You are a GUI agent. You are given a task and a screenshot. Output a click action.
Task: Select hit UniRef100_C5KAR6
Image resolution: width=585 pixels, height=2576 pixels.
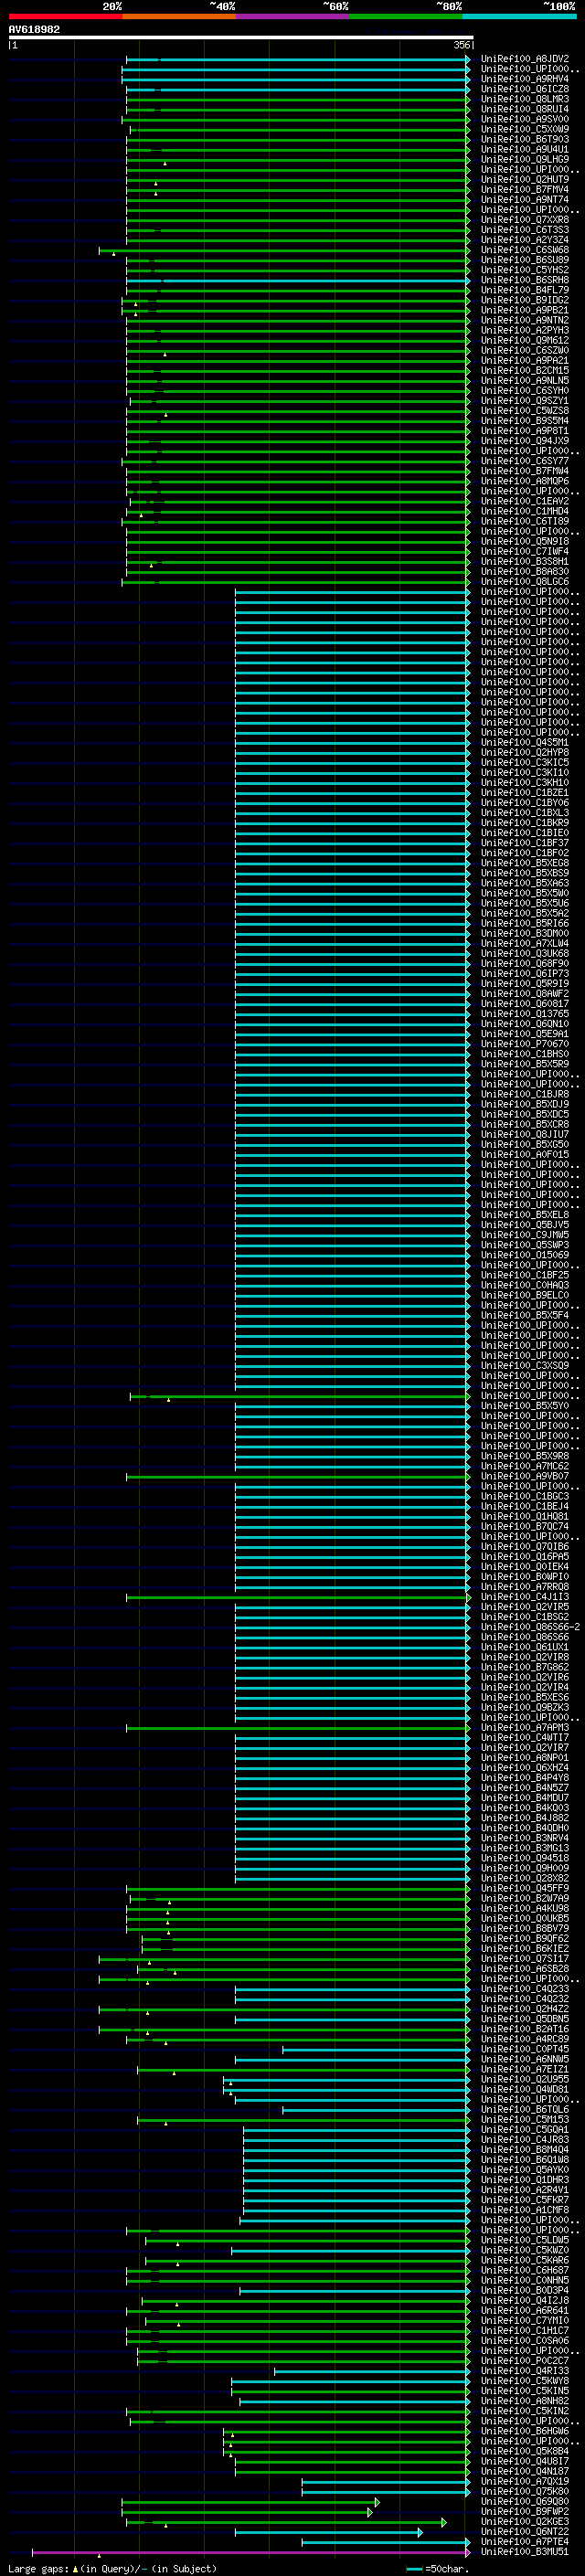[x=525, y=2260]
